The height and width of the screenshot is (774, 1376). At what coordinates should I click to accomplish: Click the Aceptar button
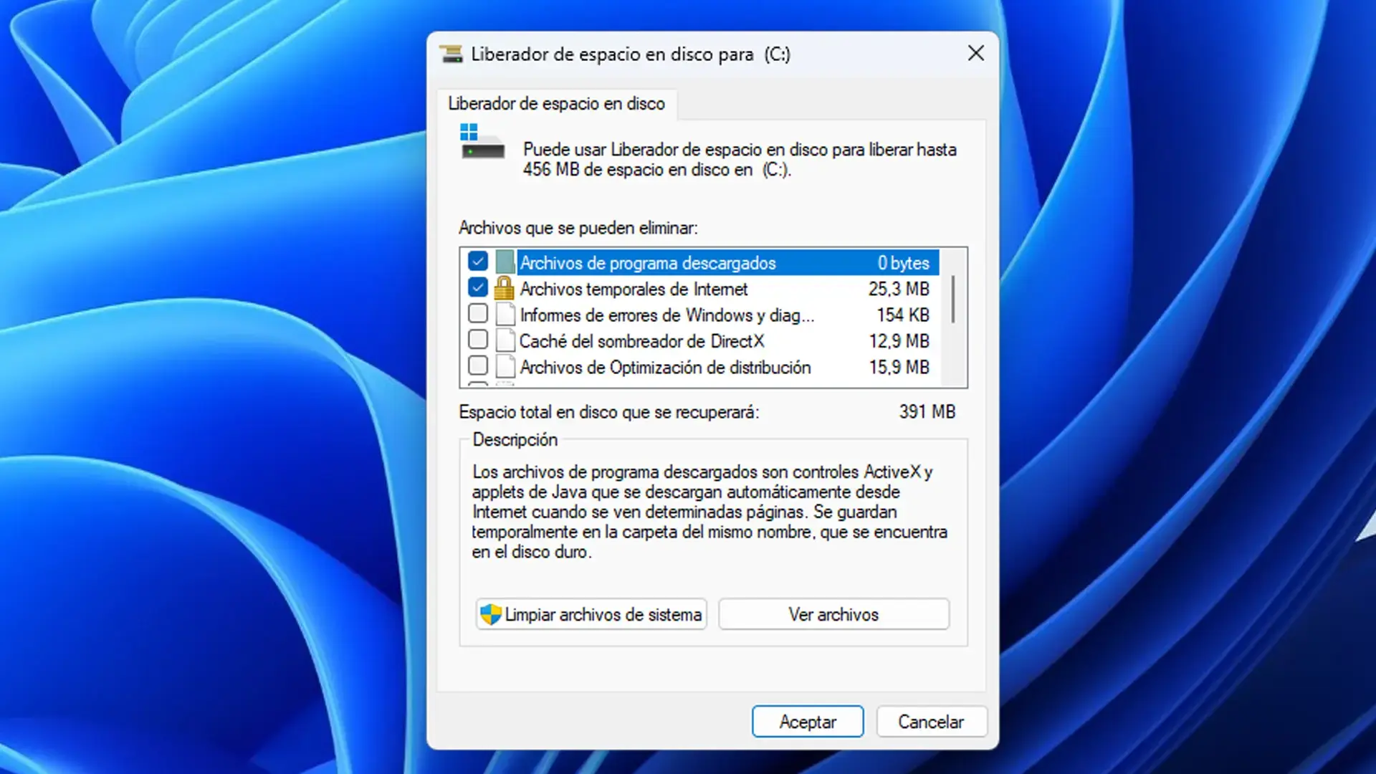(x=807, y=722)
